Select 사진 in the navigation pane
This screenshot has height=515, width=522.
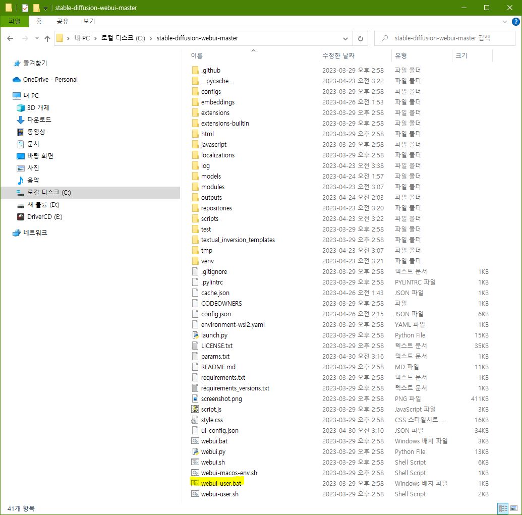tap(33, 168)
